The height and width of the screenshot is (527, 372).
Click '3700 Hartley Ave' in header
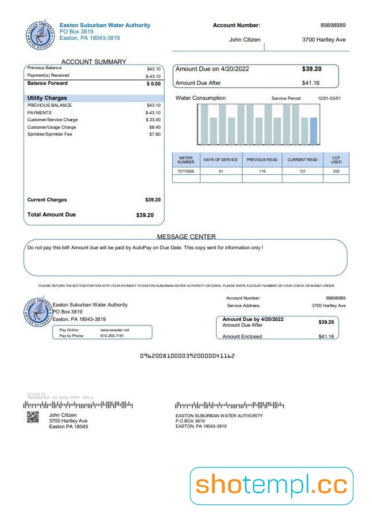[324, 40]
